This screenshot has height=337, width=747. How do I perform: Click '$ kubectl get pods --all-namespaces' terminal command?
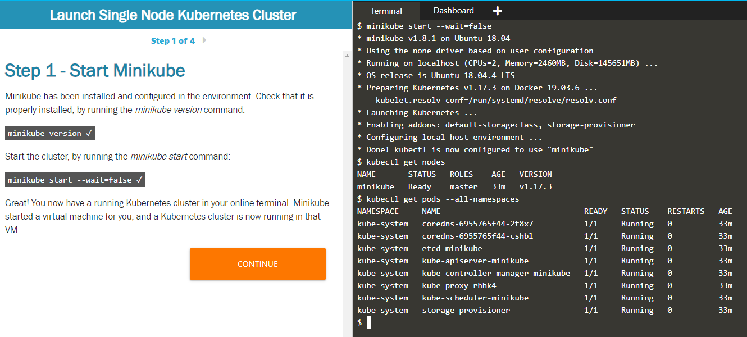click(x=438, y=199)
